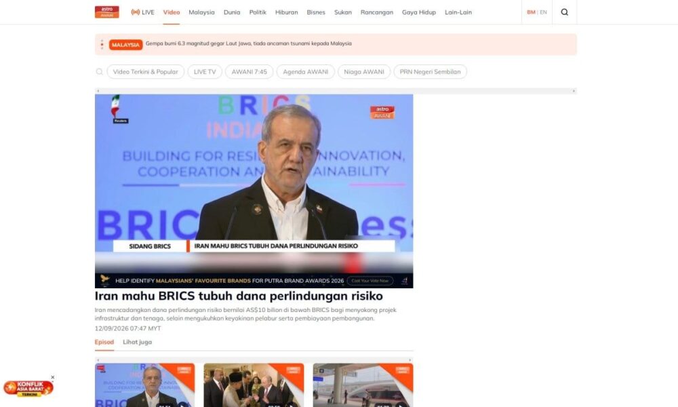
Task: Select the AWANI 7:45 filter chip
Action: 249,72
